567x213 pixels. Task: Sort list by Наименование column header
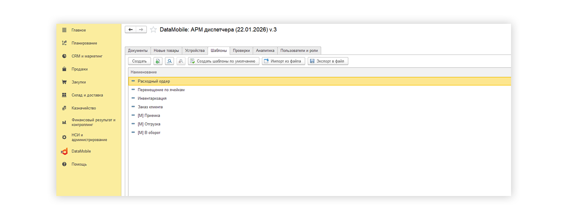point(144,72)
